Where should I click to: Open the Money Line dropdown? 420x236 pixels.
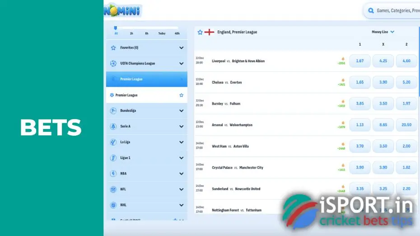383,32
